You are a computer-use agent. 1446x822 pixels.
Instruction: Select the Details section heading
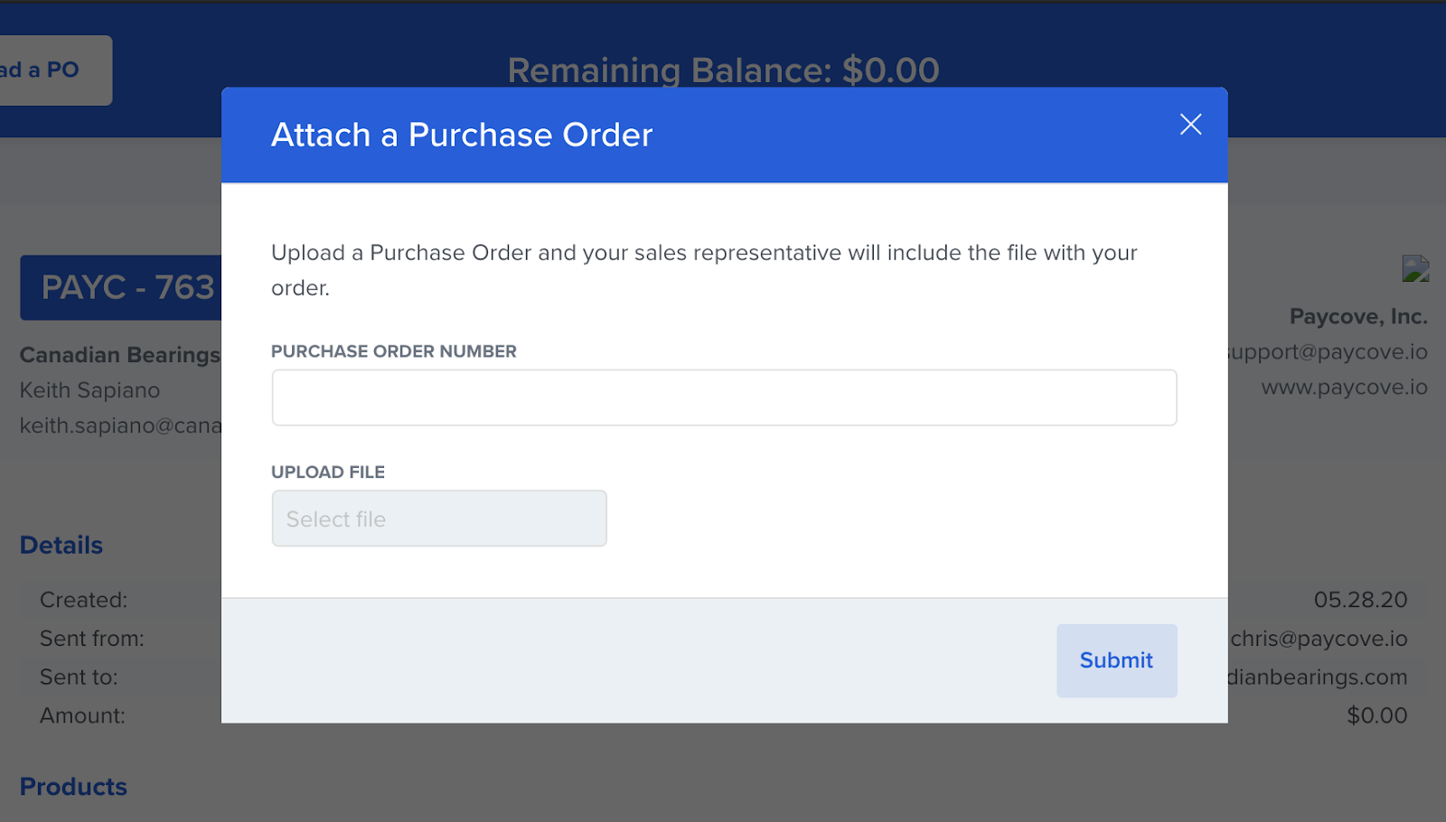61,546
